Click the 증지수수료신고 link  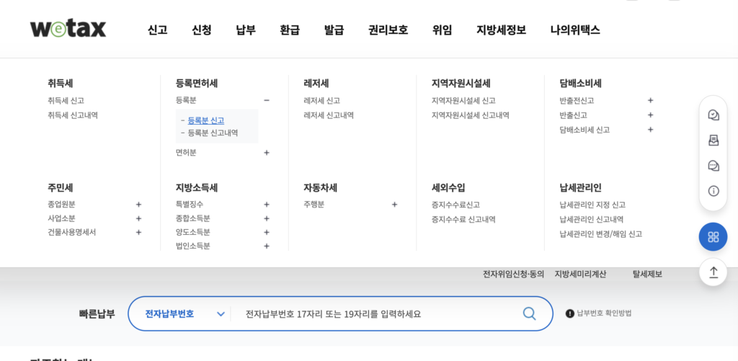[455, 205]
